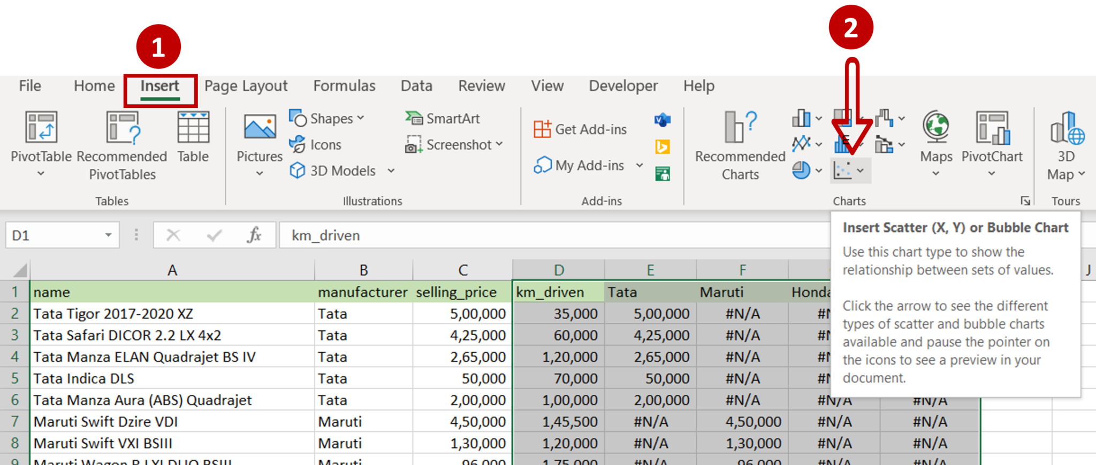
Task: Insert a Table from the ribbon
Action: [193, 137]
